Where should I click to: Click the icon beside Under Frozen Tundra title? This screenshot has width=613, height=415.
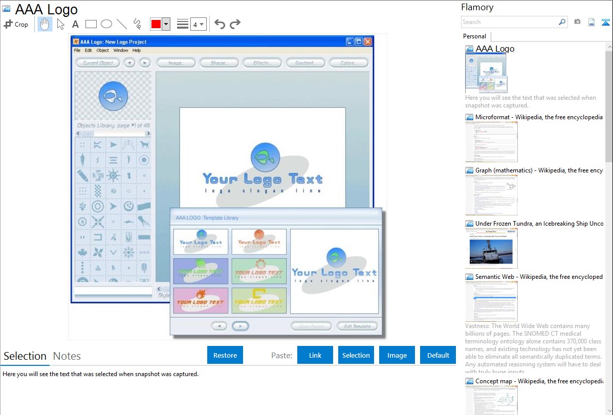[x=469, y=224]
